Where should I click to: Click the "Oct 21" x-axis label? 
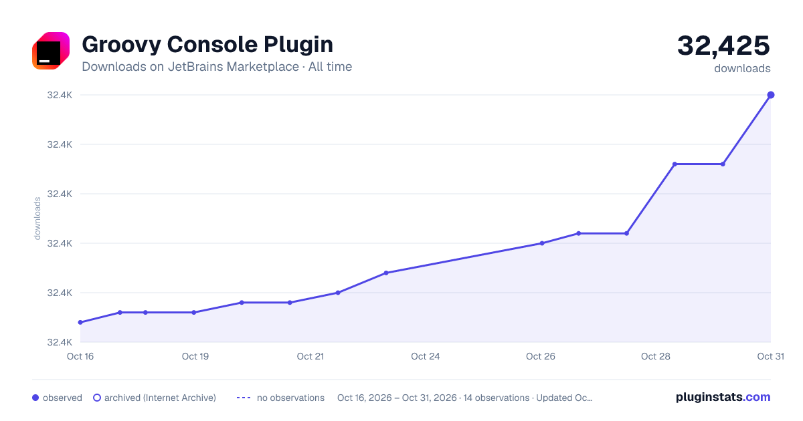[x=310, y=356]
